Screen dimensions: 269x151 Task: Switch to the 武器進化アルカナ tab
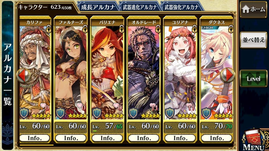click(x=140, y=7)
